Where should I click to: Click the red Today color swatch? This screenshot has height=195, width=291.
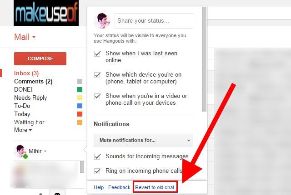click(80, 114)
